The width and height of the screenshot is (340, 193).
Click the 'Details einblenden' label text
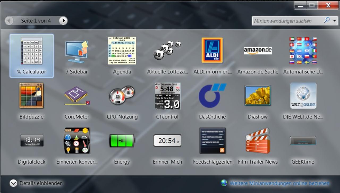tap(41, 183)
